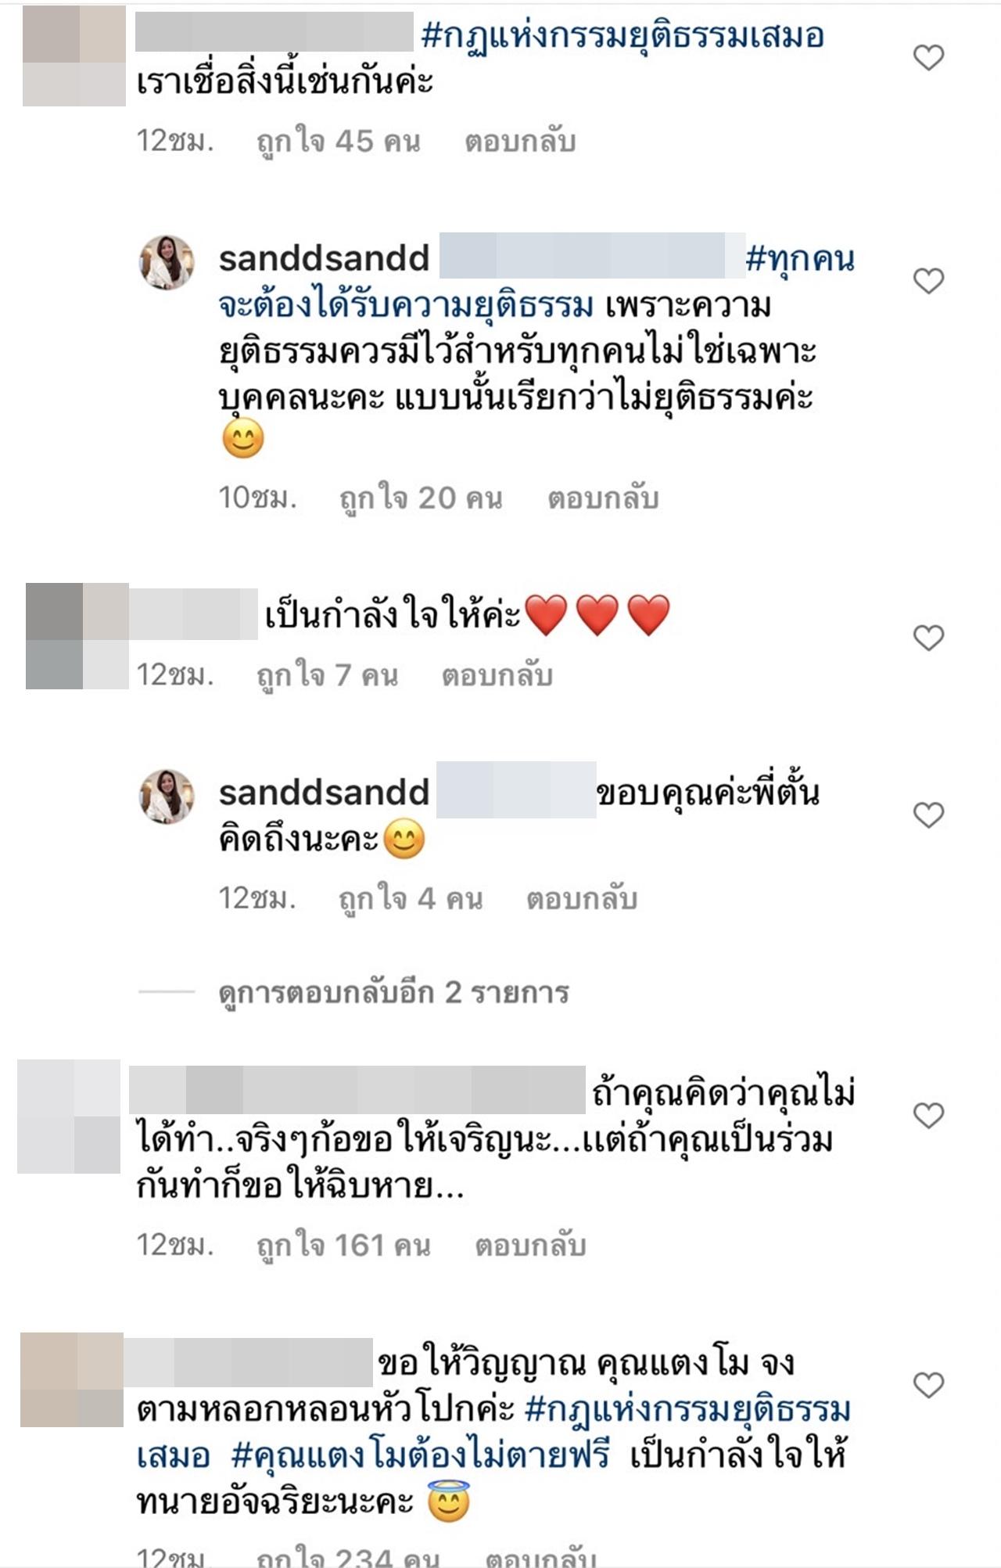Like the comment with 161 likes
Image resolution: width=1001 pixels, height=1568 pixels.
tap(929, 1115)
